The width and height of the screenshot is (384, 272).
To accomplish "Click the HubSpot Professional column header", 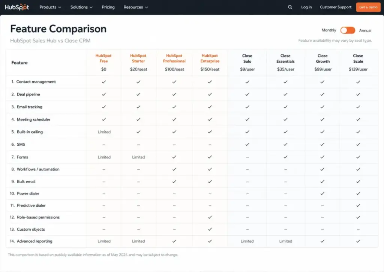I will pos(174,58).
